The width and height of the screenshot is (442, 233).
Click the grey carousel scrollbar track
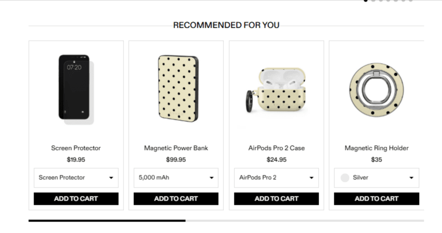point(303,221)
